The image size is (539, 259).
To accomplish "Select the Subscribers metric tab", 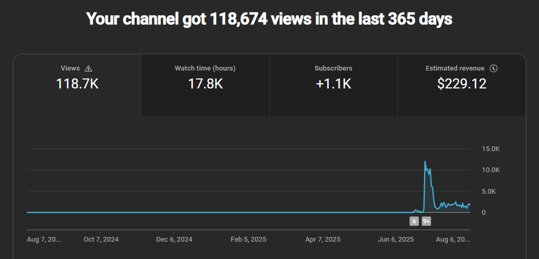I will [x=333, y=84].
